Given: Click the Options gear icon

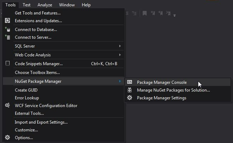Looking at the screenshot, I should point(7,137).
